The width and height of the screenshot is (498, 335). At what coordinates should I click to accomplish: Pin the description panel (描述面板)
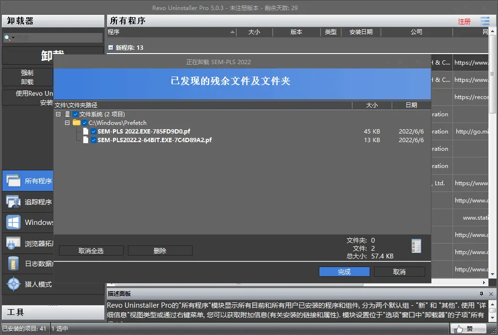[x=481, y=294]
